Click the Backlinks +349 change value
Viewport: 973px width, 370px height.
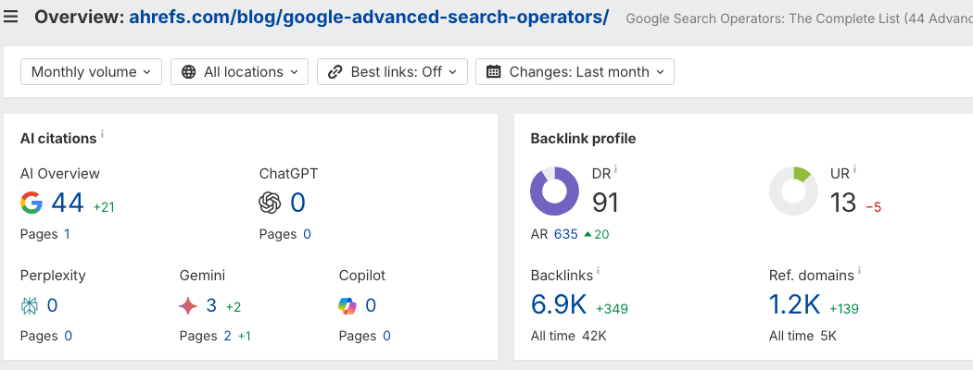point(612,309)
